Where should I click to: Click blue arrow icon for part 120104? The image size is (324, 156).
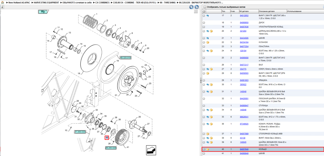(207, 51)
